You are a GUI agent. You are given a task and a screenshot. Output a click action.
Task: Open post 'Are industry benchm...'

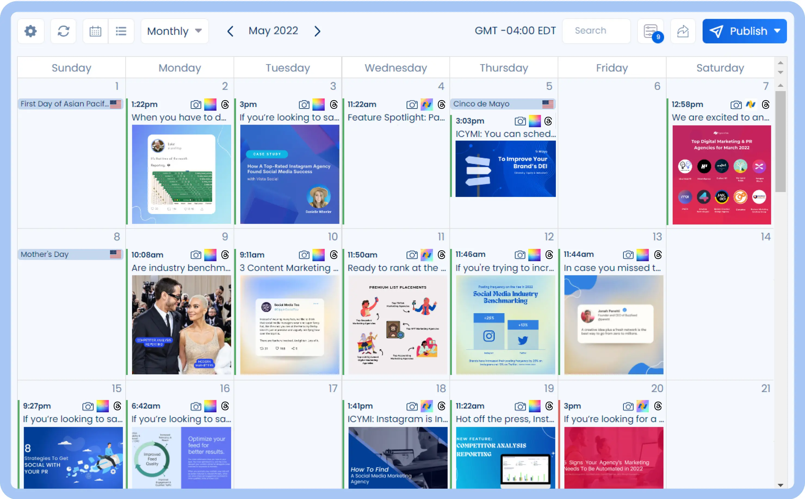tap(181, 268)
